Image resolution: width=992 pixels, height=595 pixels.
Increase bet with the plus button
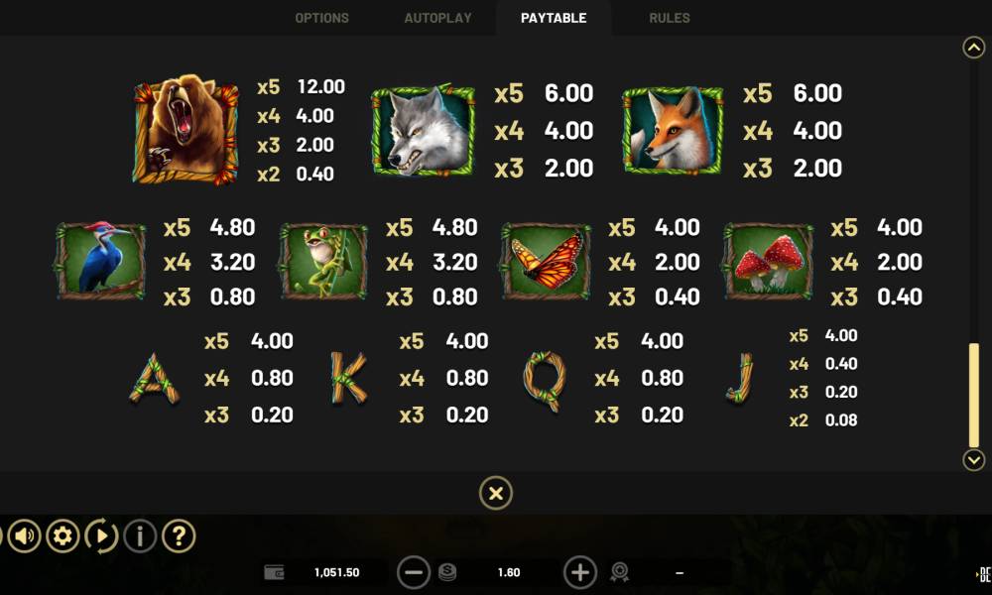pyautogui.click(x=579, y=572)
